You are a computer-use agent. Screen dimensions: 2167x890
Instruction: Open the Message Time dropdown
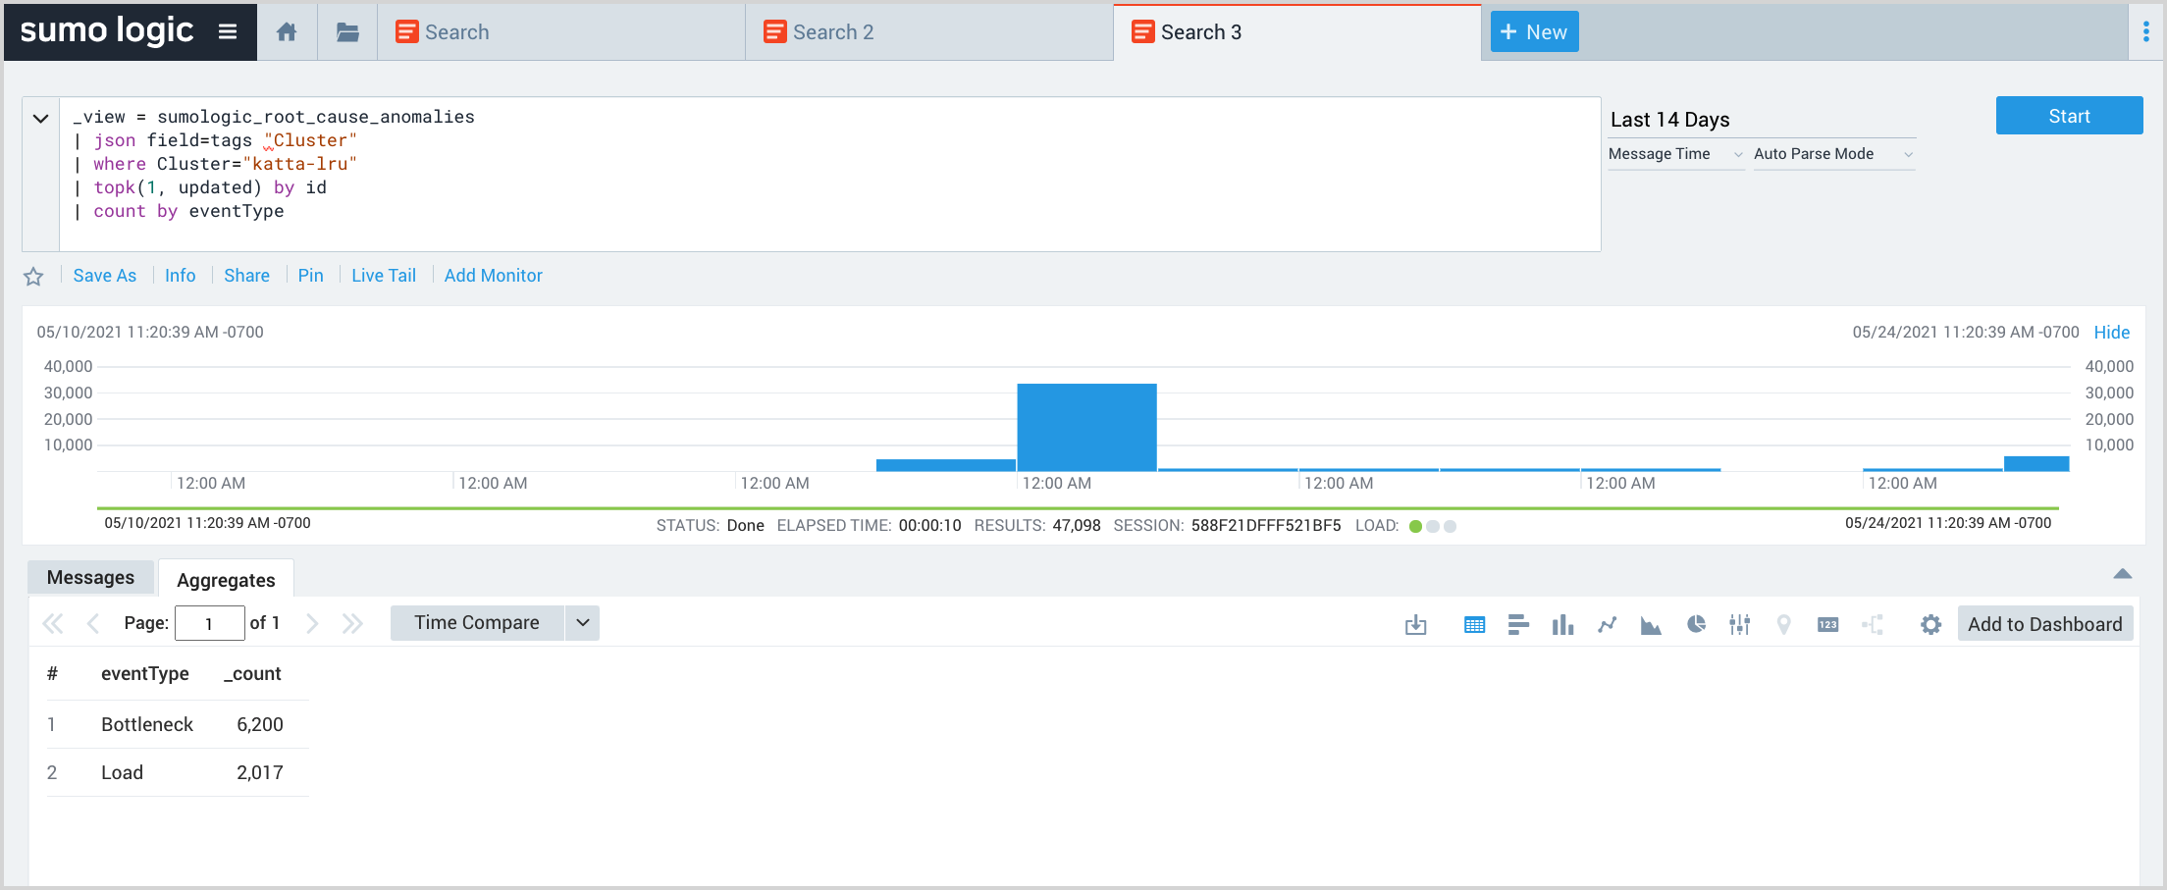[1674, 154]
